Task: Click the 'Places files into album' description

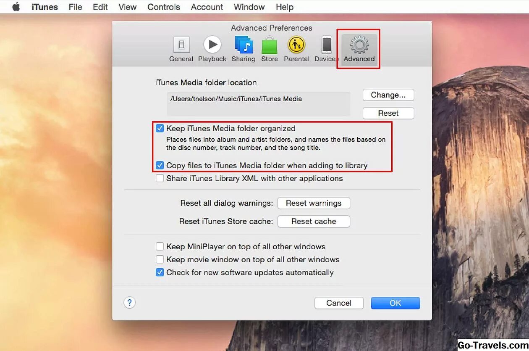Action: 276,143
